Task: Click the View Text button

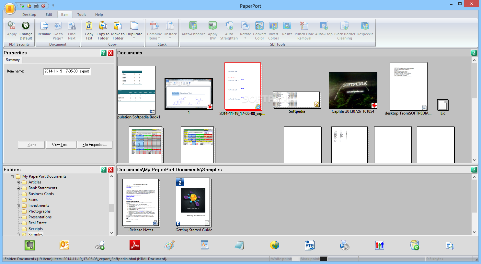Action: (x=61, y=145)
